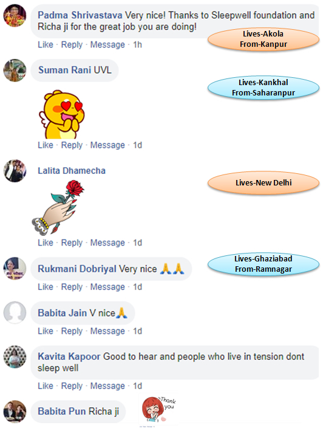Open Rukmani Dobriyal's avatar
The width and height of the screenshot is (323, 428).
(x=15, y=269)
